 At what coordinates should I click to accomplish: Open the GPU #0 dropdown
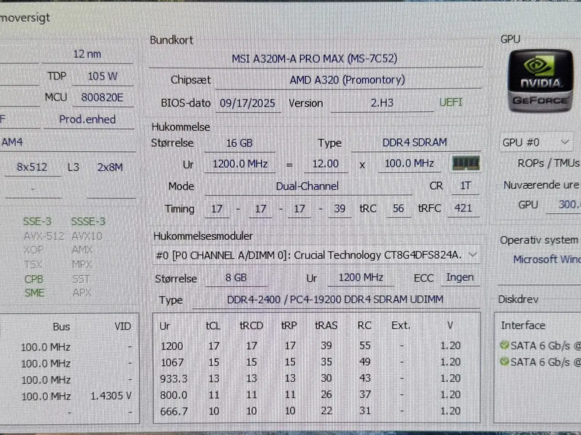565,142
